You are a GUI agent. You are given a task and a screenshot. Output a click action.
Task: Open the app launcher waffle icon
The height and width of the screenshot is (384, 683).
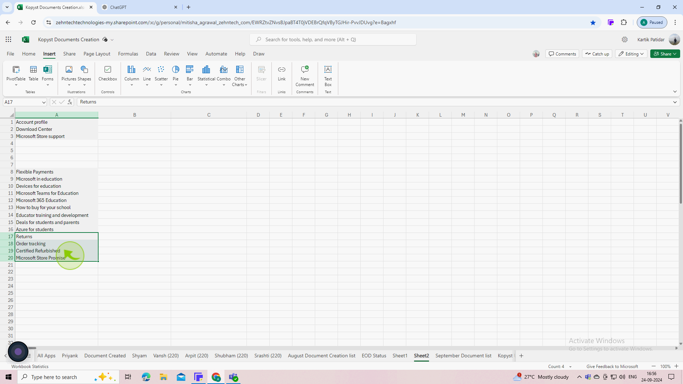pos(8,39)
